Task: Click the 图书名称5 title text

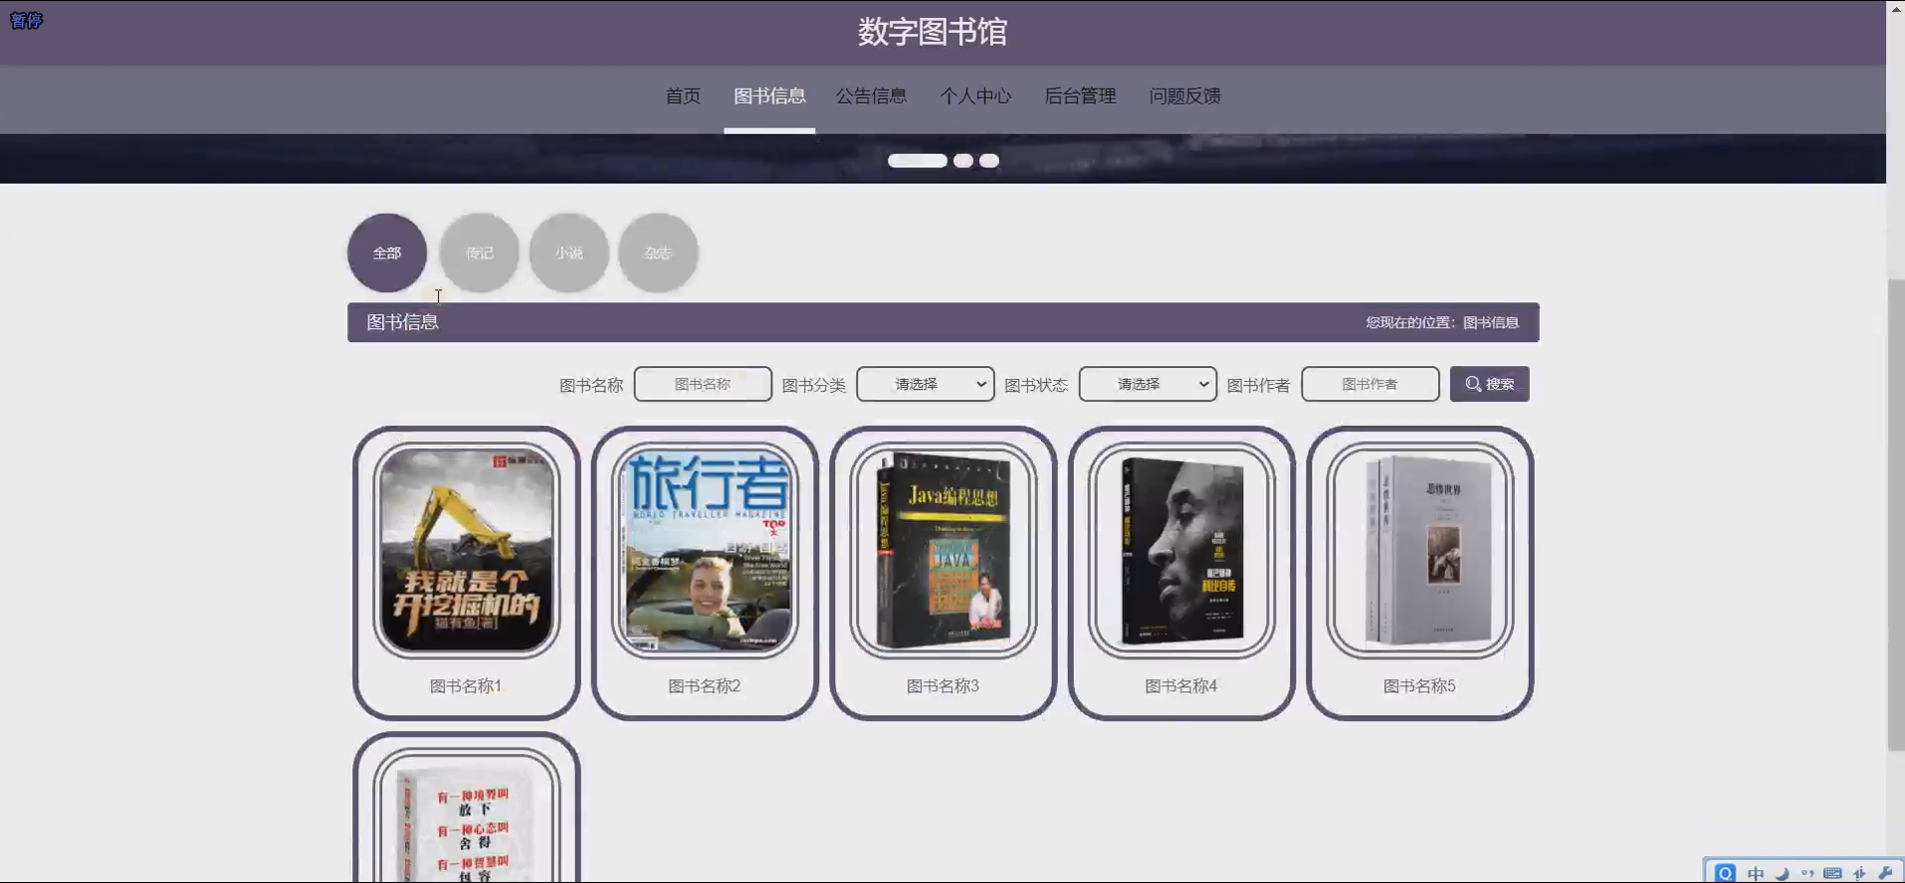Action: 1419,686
